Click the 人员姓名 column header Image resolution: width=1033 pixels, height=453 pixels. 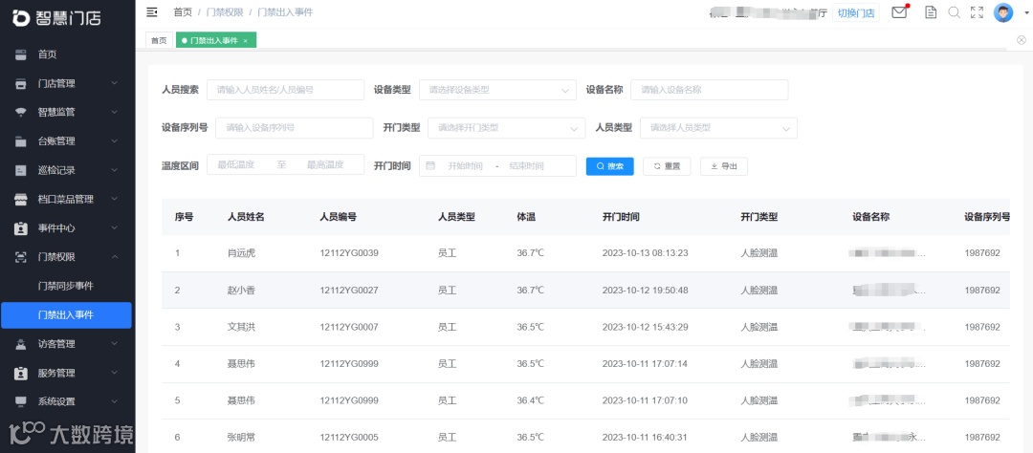pyautogui.click(x=246, y=217)
